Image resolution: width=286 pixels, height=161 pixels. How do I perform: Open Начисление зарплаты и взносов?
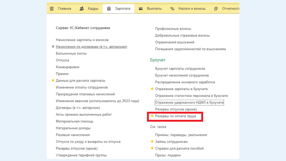pyautogui.click(x=82, y=40)
